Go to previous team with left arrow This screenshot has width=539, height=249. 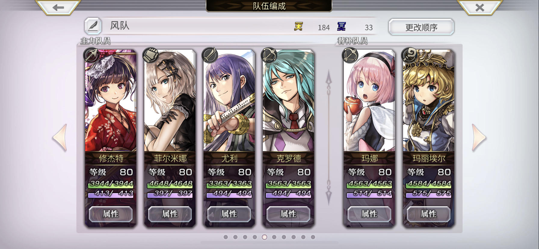[x=60, y=137]
